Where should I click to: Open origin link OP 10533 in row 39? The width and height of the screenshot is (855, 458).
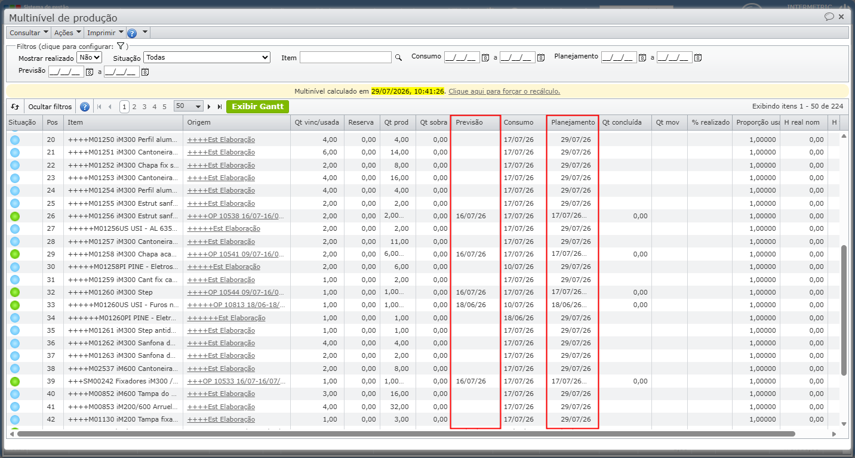coord(236,381)
